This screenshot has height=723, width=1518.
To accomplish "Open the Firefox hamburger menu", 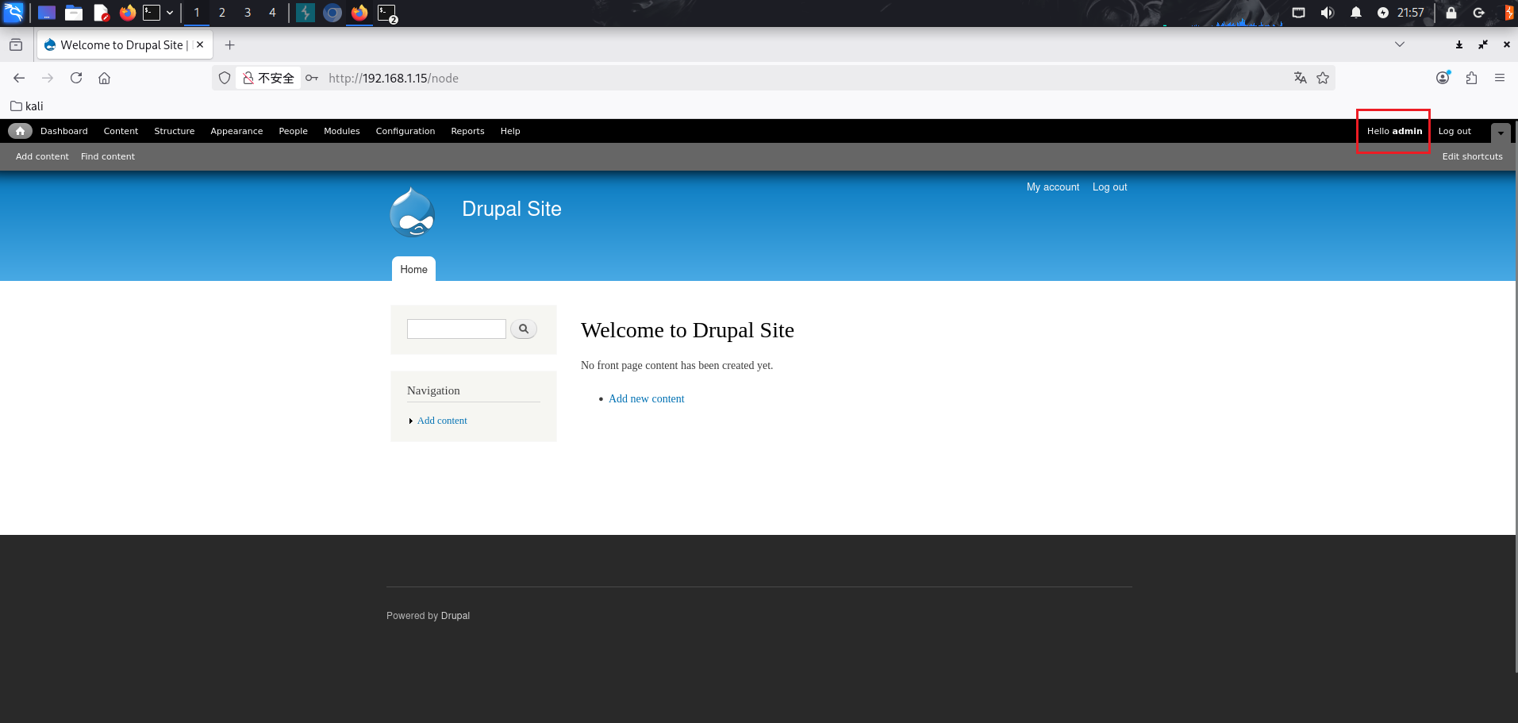I will (x=1499, y=78).
